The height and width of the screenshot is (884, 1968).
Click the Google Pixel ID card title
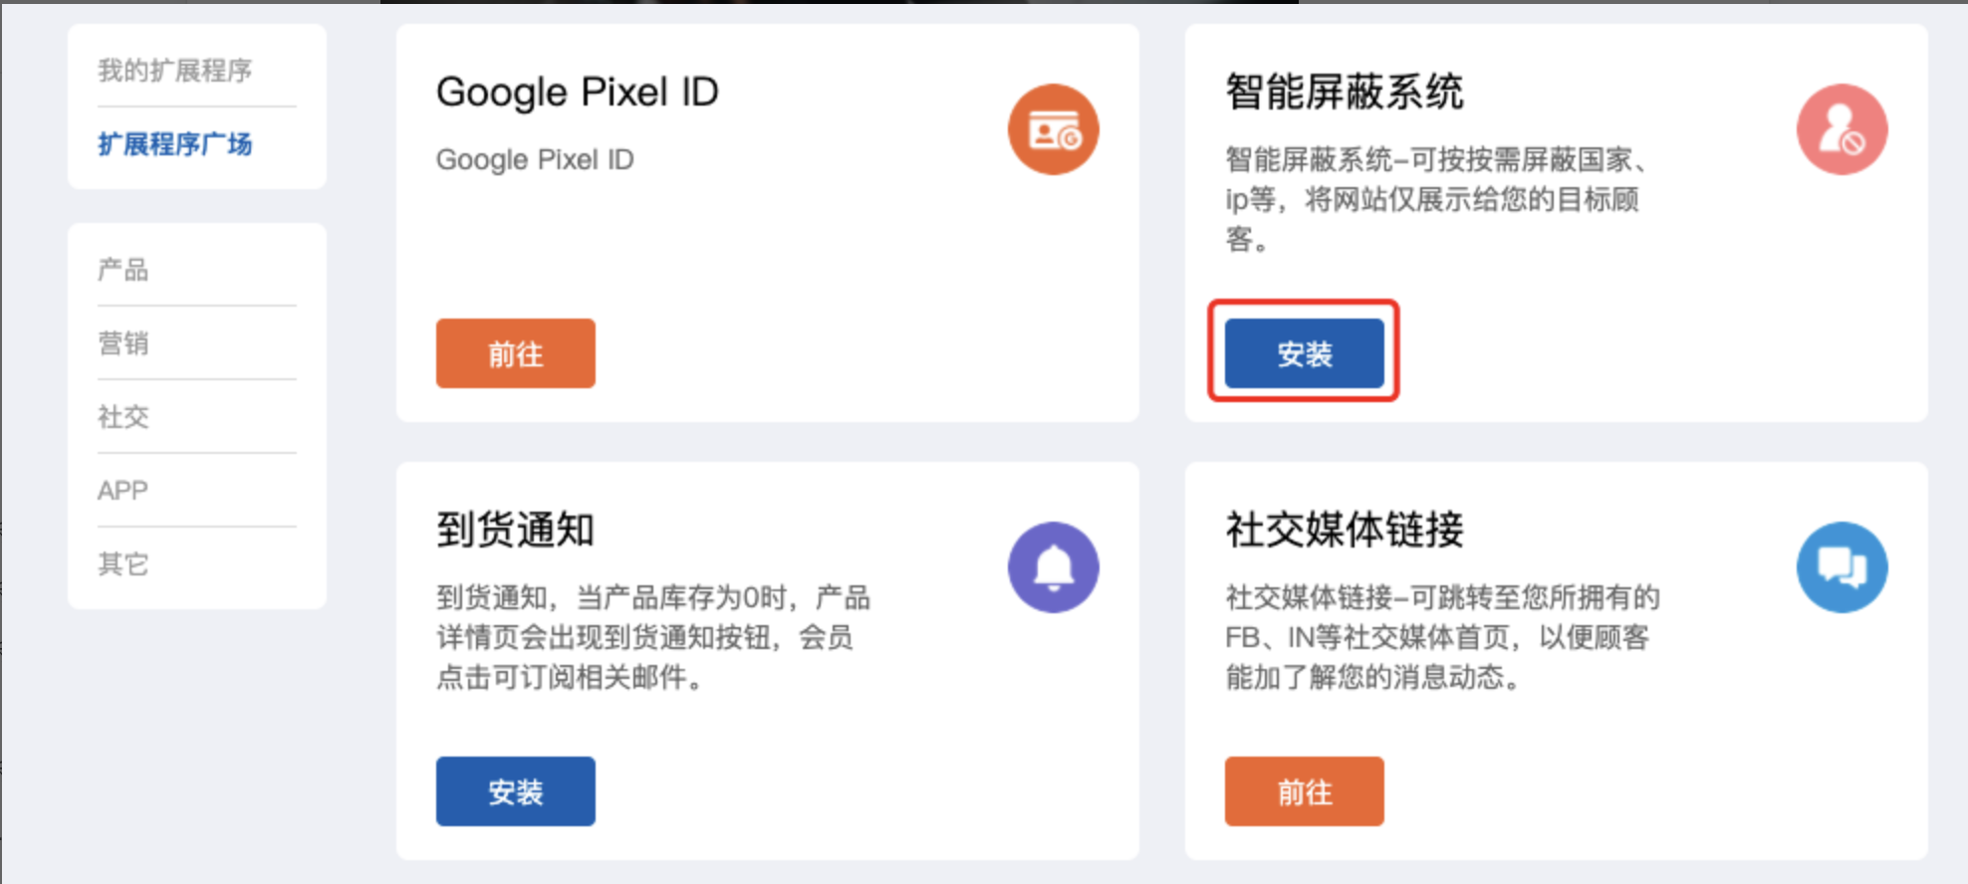click(x=578, y=93)
